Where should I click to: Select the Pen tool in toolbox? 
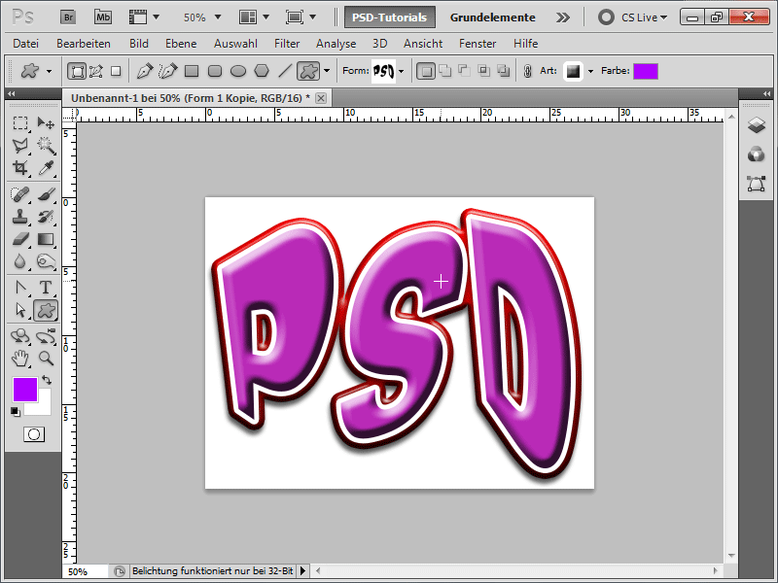tap(20, 288)
